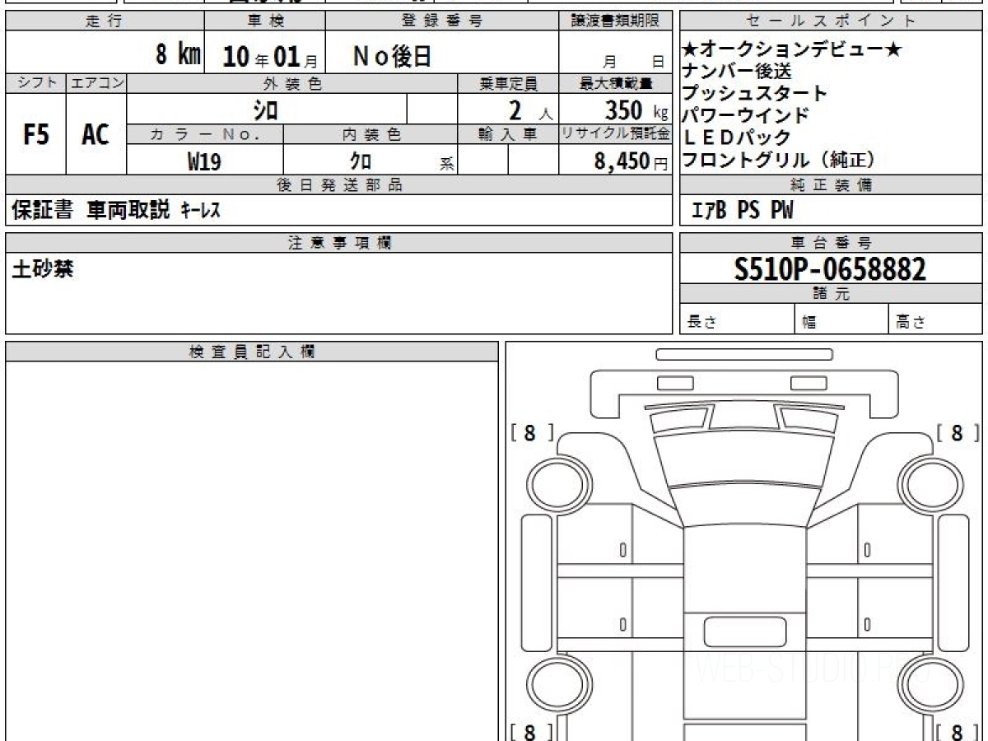This screenshot has height=741, width=988.
Task: Click the 輸入車 header cell
Action: (508, 134)
